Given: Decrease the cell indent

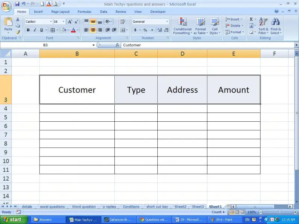Looking at the screenshot, I should [108, 30].
